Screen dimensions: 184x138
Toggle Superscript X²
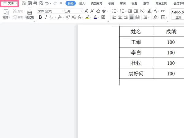tap(68, 17)
